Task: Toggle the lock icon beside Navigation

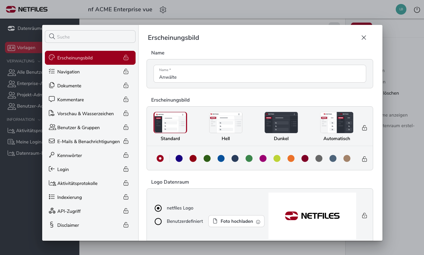Action: coord(126,72)
